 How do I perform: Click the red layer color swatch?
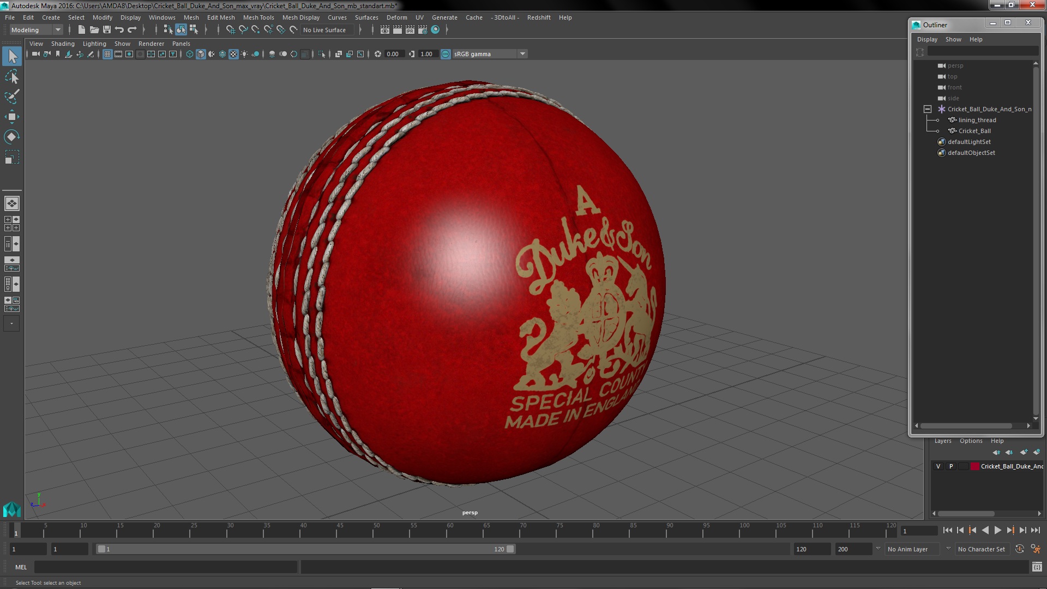(x=974, y=466)
